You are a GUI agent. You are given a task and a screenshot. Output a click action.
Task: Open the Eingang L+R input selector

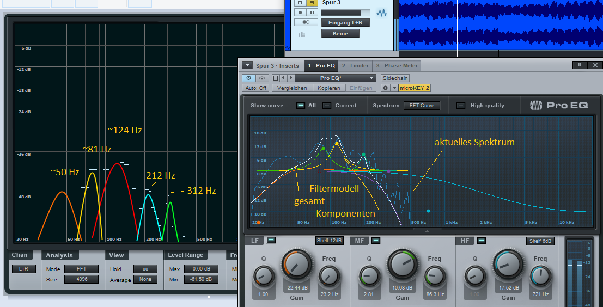pos(345,23)
